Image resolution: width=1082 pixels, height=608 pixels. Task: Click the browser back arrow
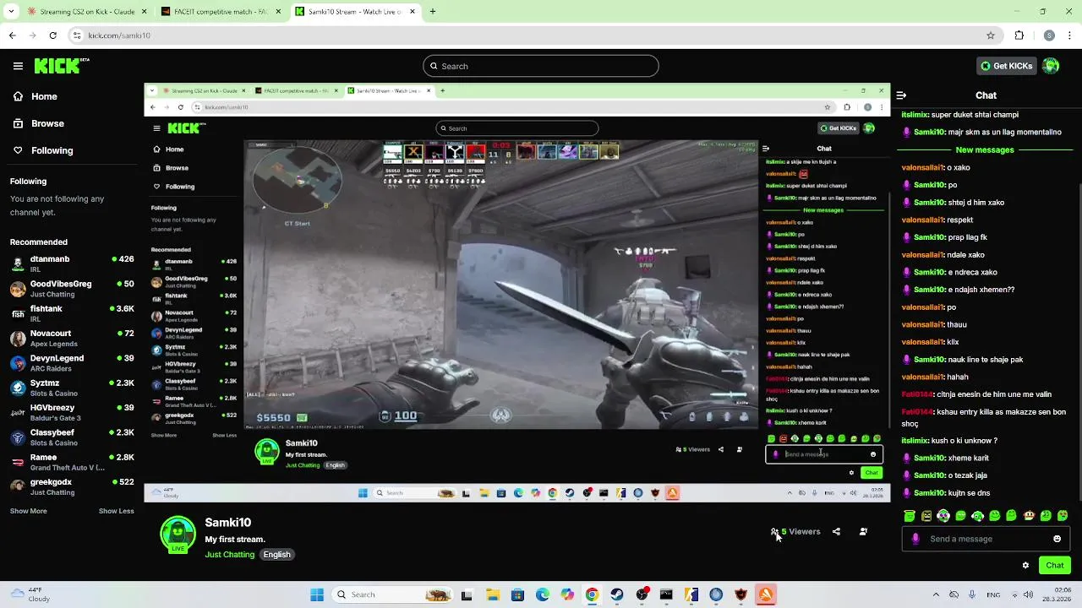click(13, 35)
